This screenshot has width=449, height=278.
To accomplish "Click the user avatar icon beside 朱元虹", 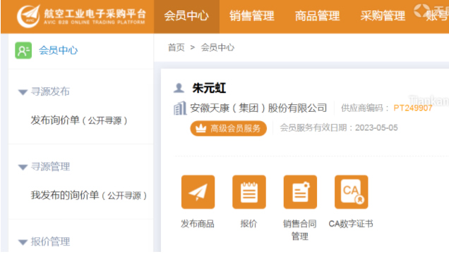I will 179,88.
